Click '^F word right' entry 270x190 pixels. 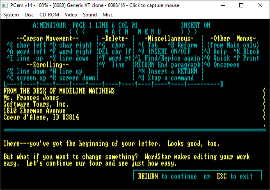71,52
